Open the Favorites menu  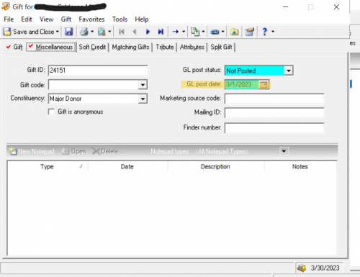(x=91, y=19)
